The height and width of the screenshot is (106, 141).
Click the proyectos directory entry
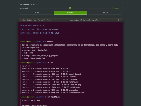(x=50, y=90)
